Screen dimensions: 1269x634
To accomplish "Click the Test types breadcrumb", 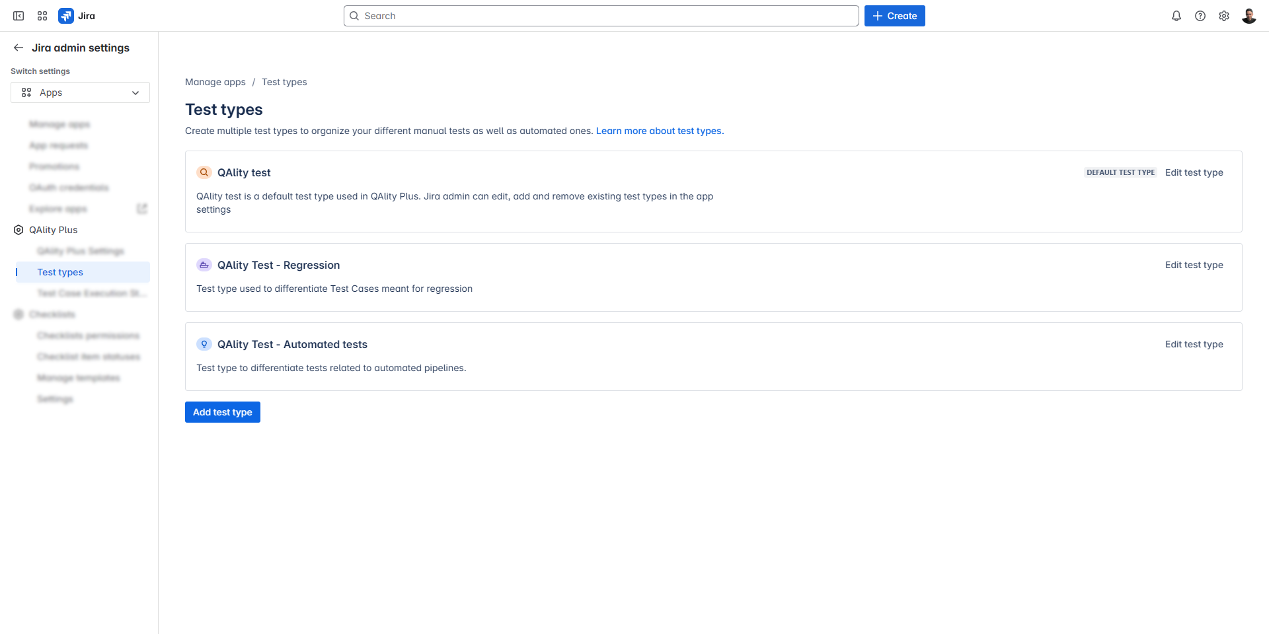I will pyautogui.click(x=284, y=82).
